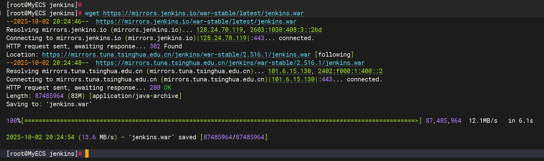
Task: Click the terminal cursor at last prompt
Action: coord(87,154)
